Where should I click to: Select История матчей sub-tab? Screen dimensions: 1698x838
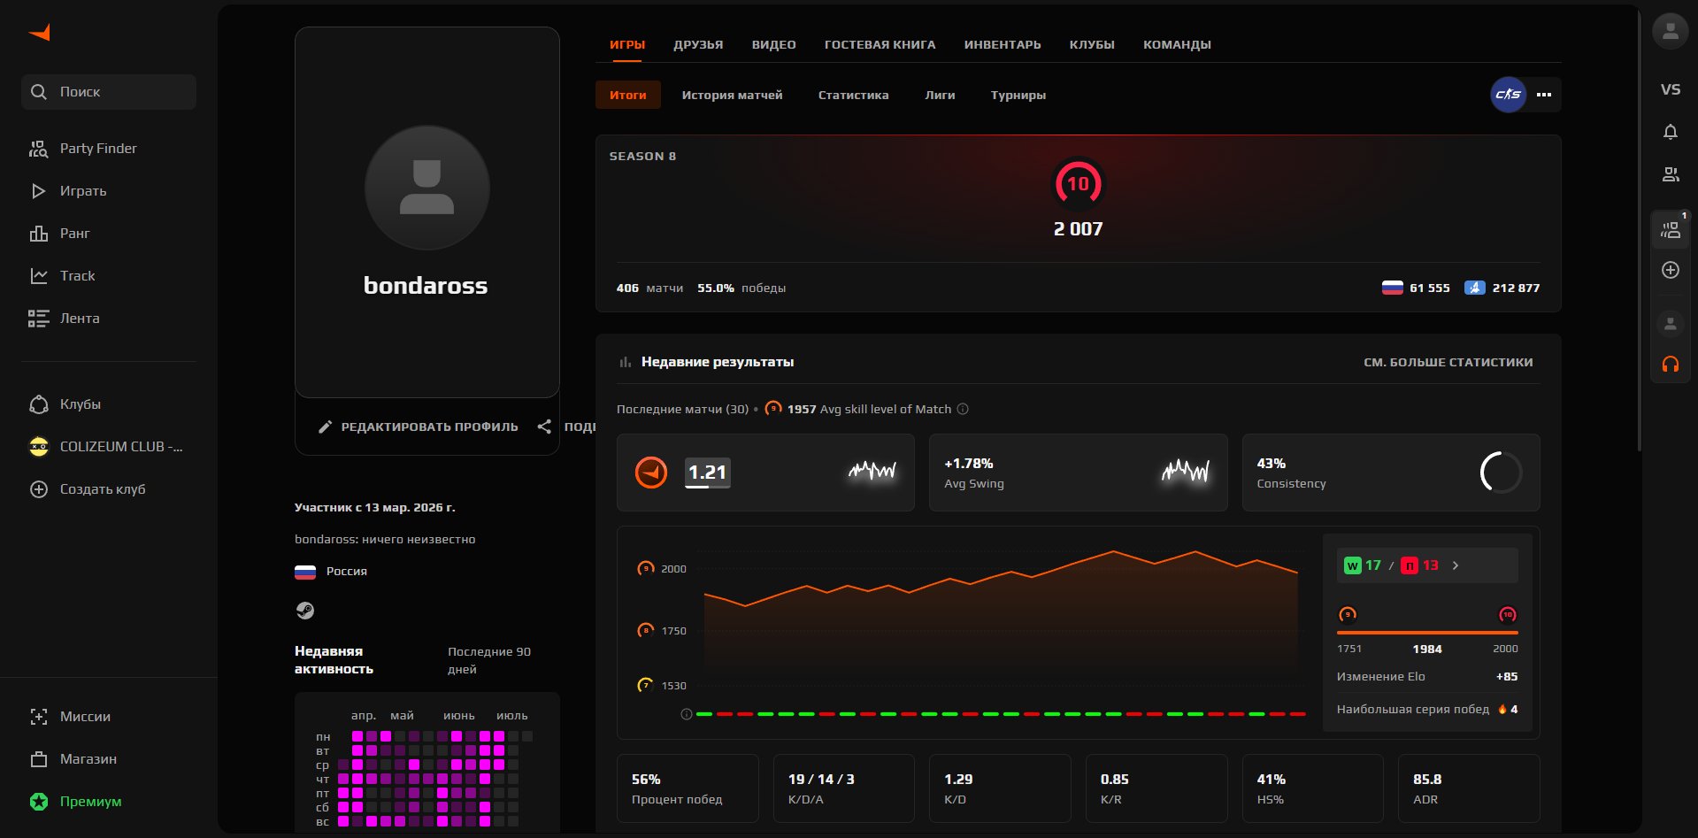pyautogui.click(x=732, y=95)
